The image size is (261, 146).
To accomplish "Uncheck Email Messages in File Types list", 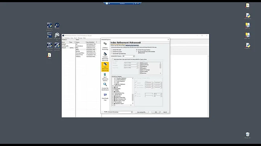I will 141,70.
